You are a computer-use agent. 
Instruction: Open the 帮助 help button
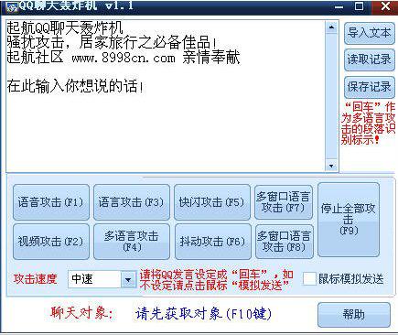click(354, 315)
